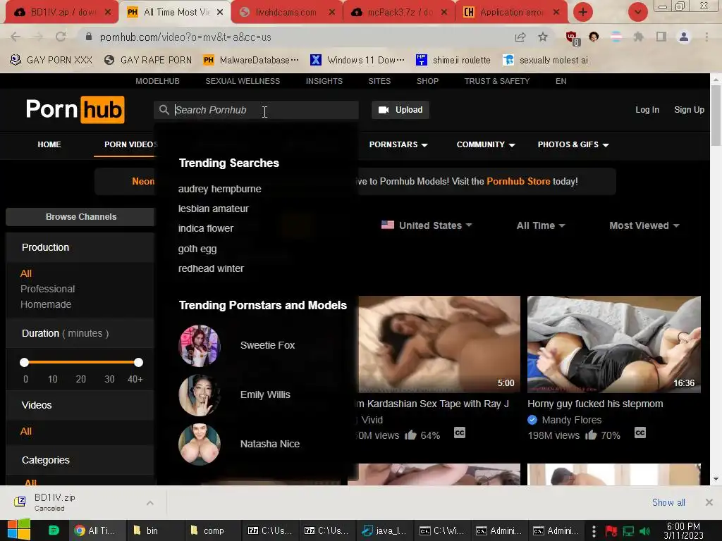Image resolution: width=722 pixels, height=541 pixels.
Task: Open the green app icon on taskbar
Action: tap(54, 530)
